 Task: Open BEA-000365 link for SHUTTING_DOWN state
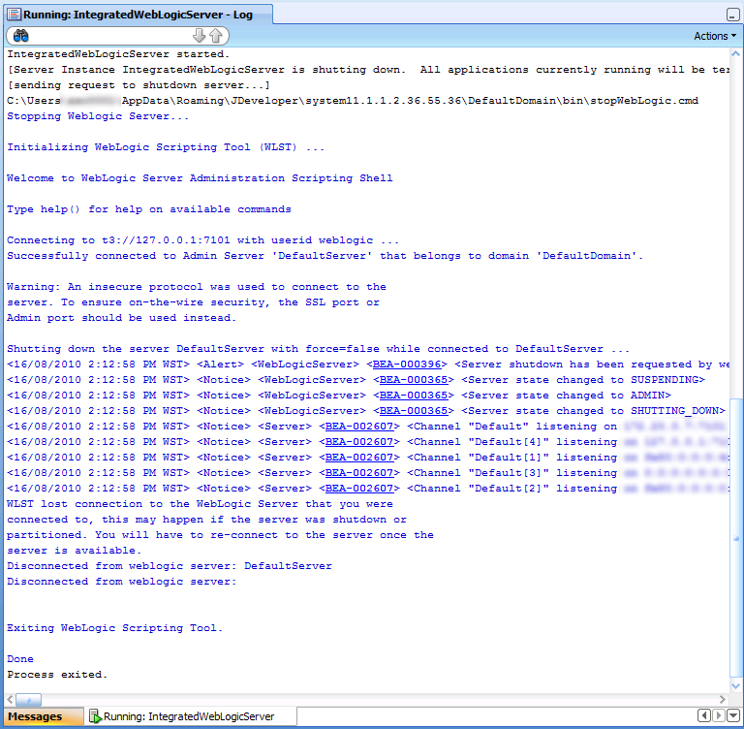click(414, 411)
